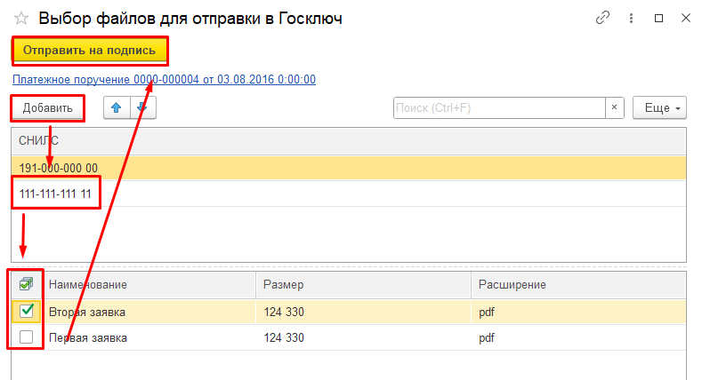This screenshot has height=380, width=702.
Task: Move selected row up with blue arrow
Action: [x=117, y=107]
